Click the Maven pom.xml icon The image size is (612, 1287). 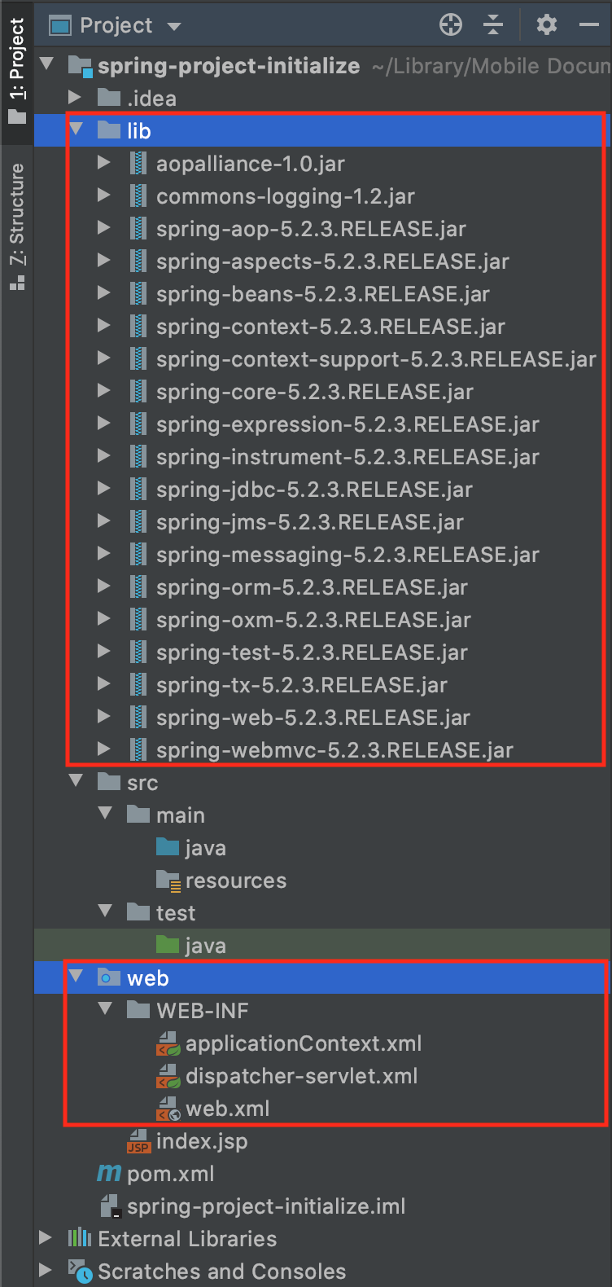click(109, 1173)
